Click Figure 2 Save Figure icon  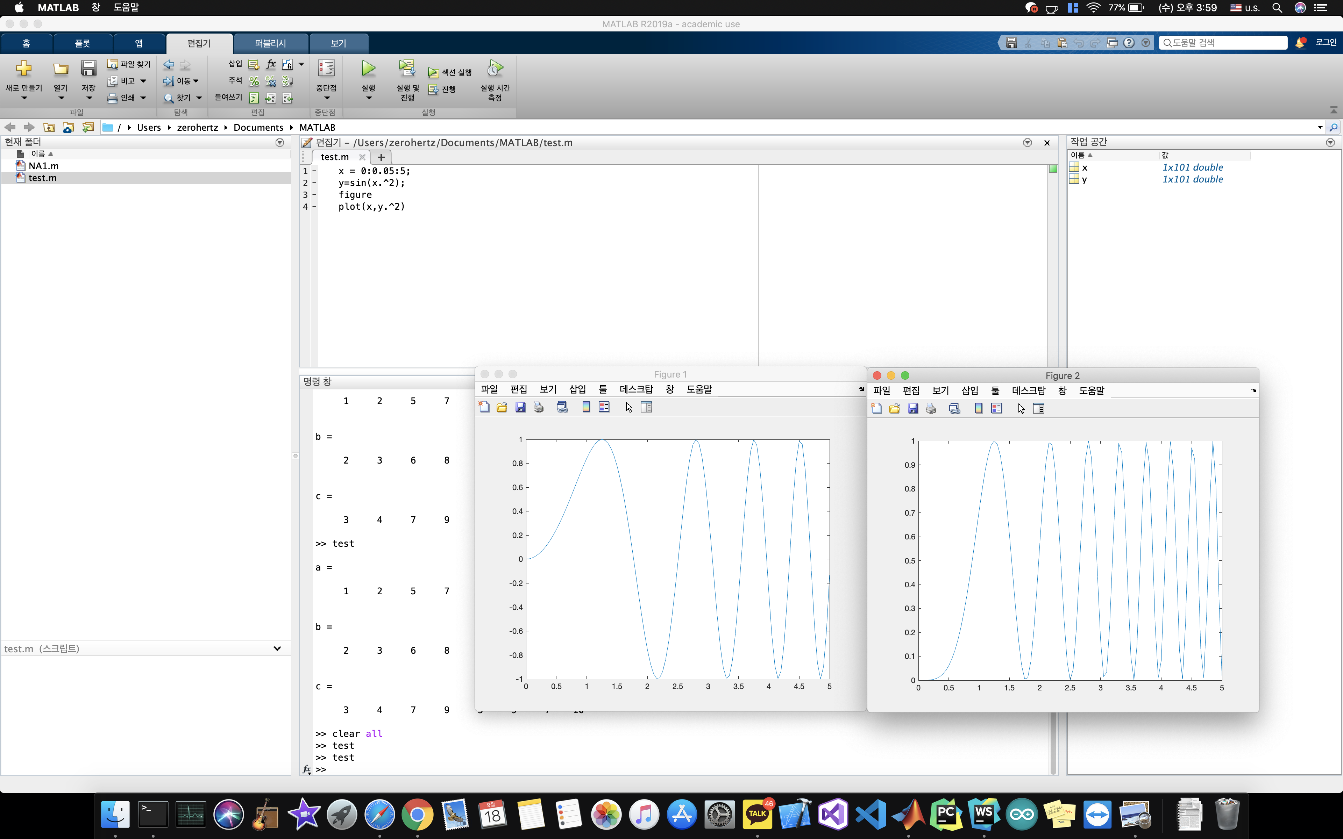[913, 409]
